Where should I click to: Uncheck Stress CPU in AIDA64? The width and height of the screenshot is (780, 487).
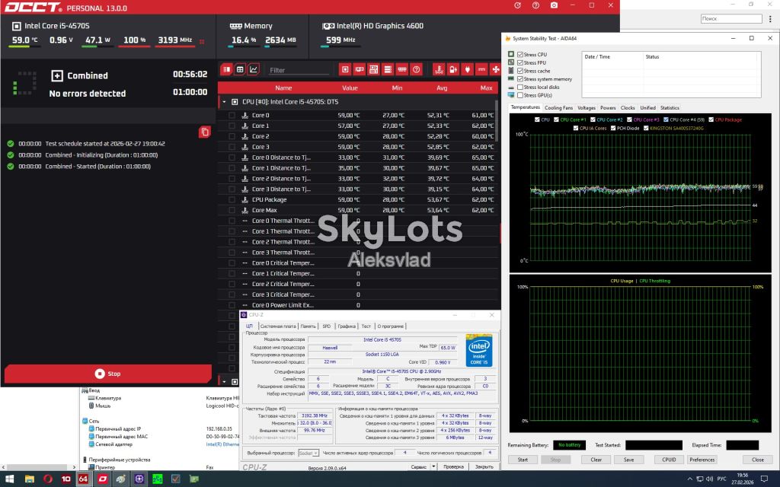tap(519, 55)
